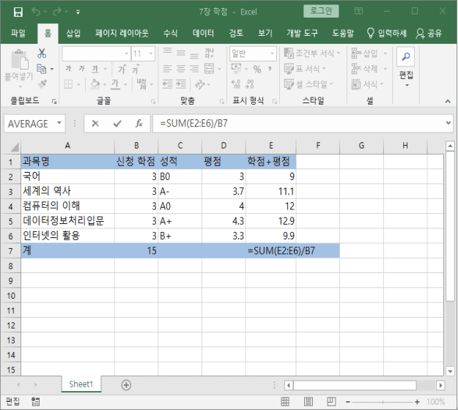Confirm the formula with the checkmark button
The image size is (458, 410).
(117, 124)
